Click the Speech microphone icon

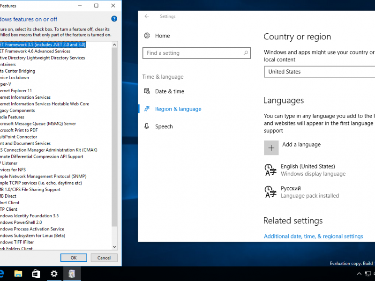(147, 126)
